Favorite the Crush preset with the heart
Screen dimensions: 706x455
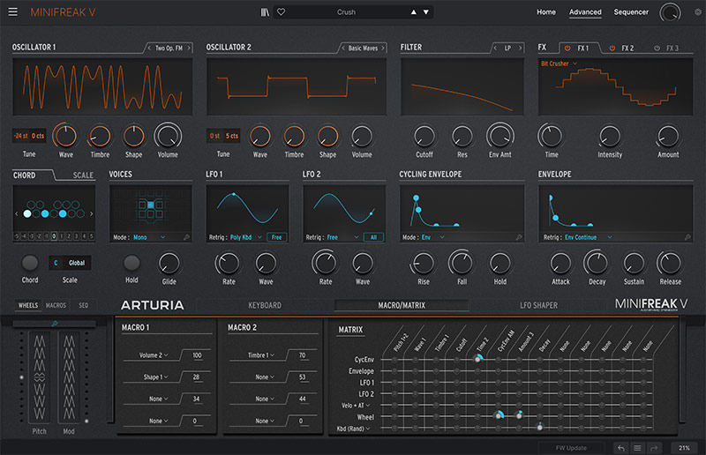pos(282,12)
